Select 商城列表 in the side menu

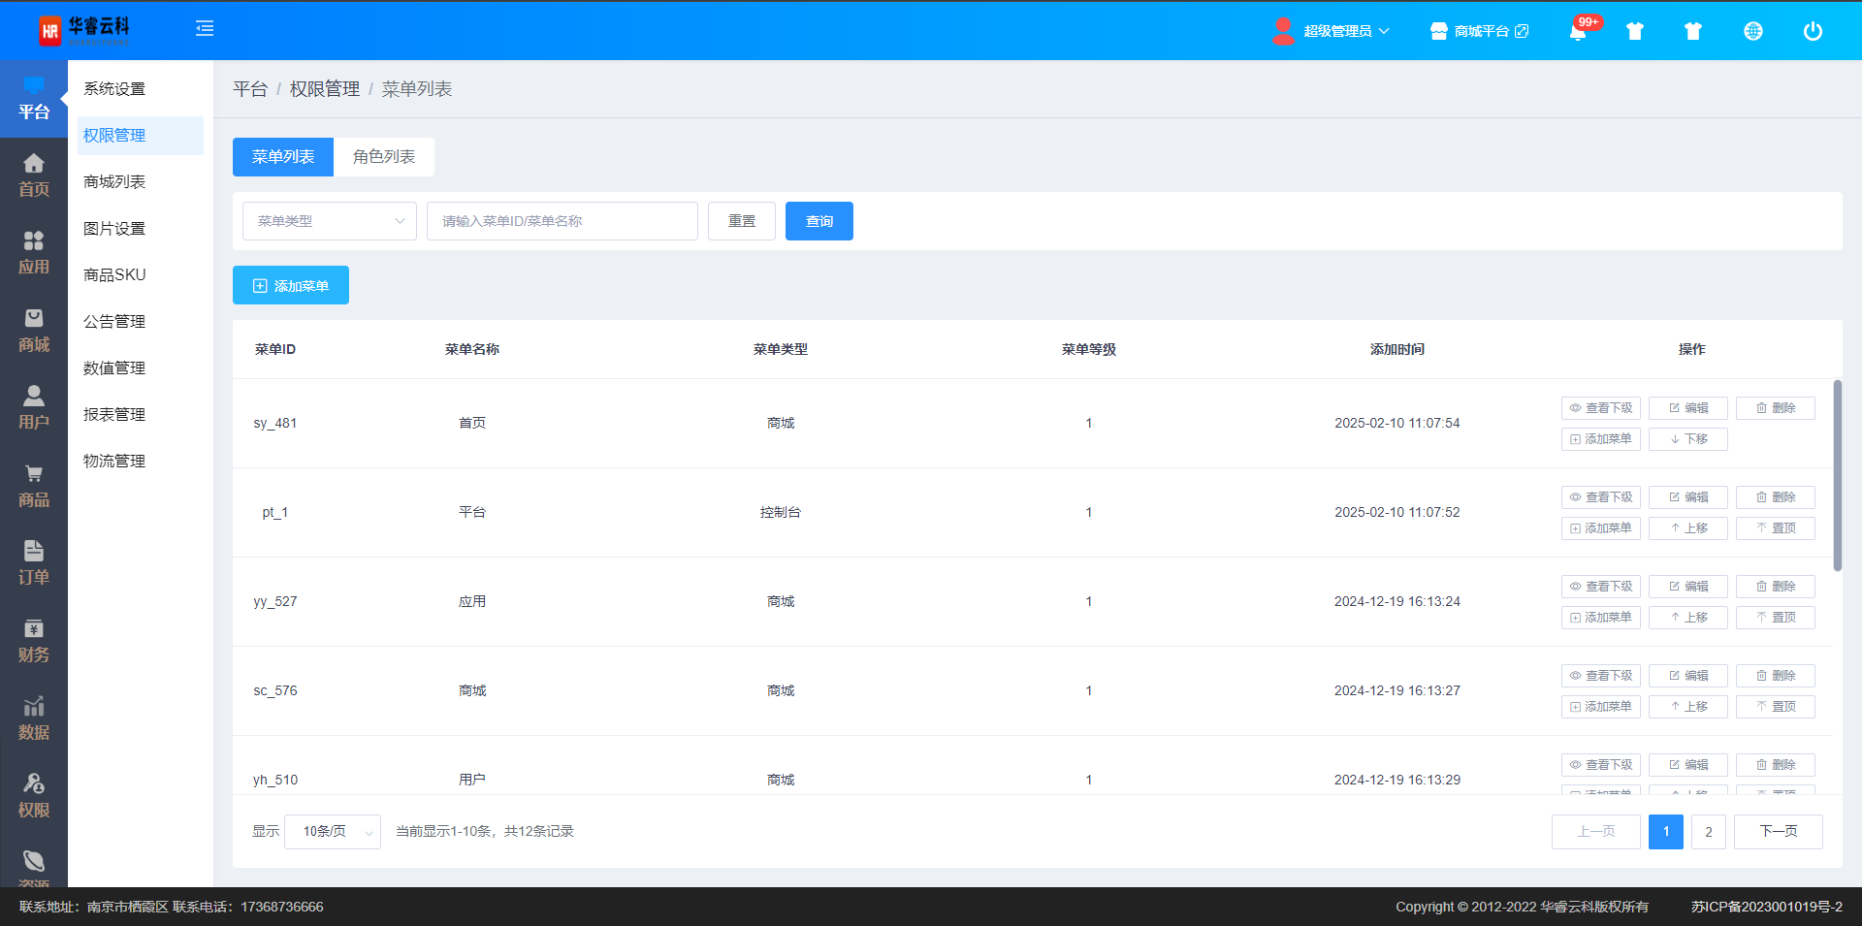114,182
